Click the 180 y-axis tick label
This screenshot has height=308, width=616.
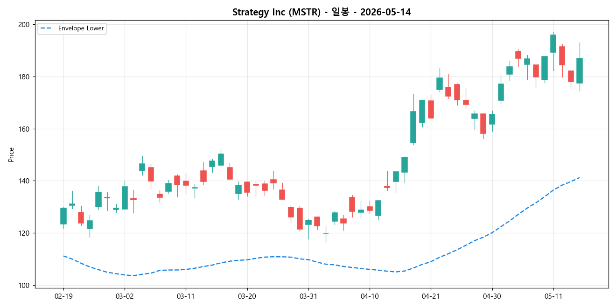[x=24, y=77]
